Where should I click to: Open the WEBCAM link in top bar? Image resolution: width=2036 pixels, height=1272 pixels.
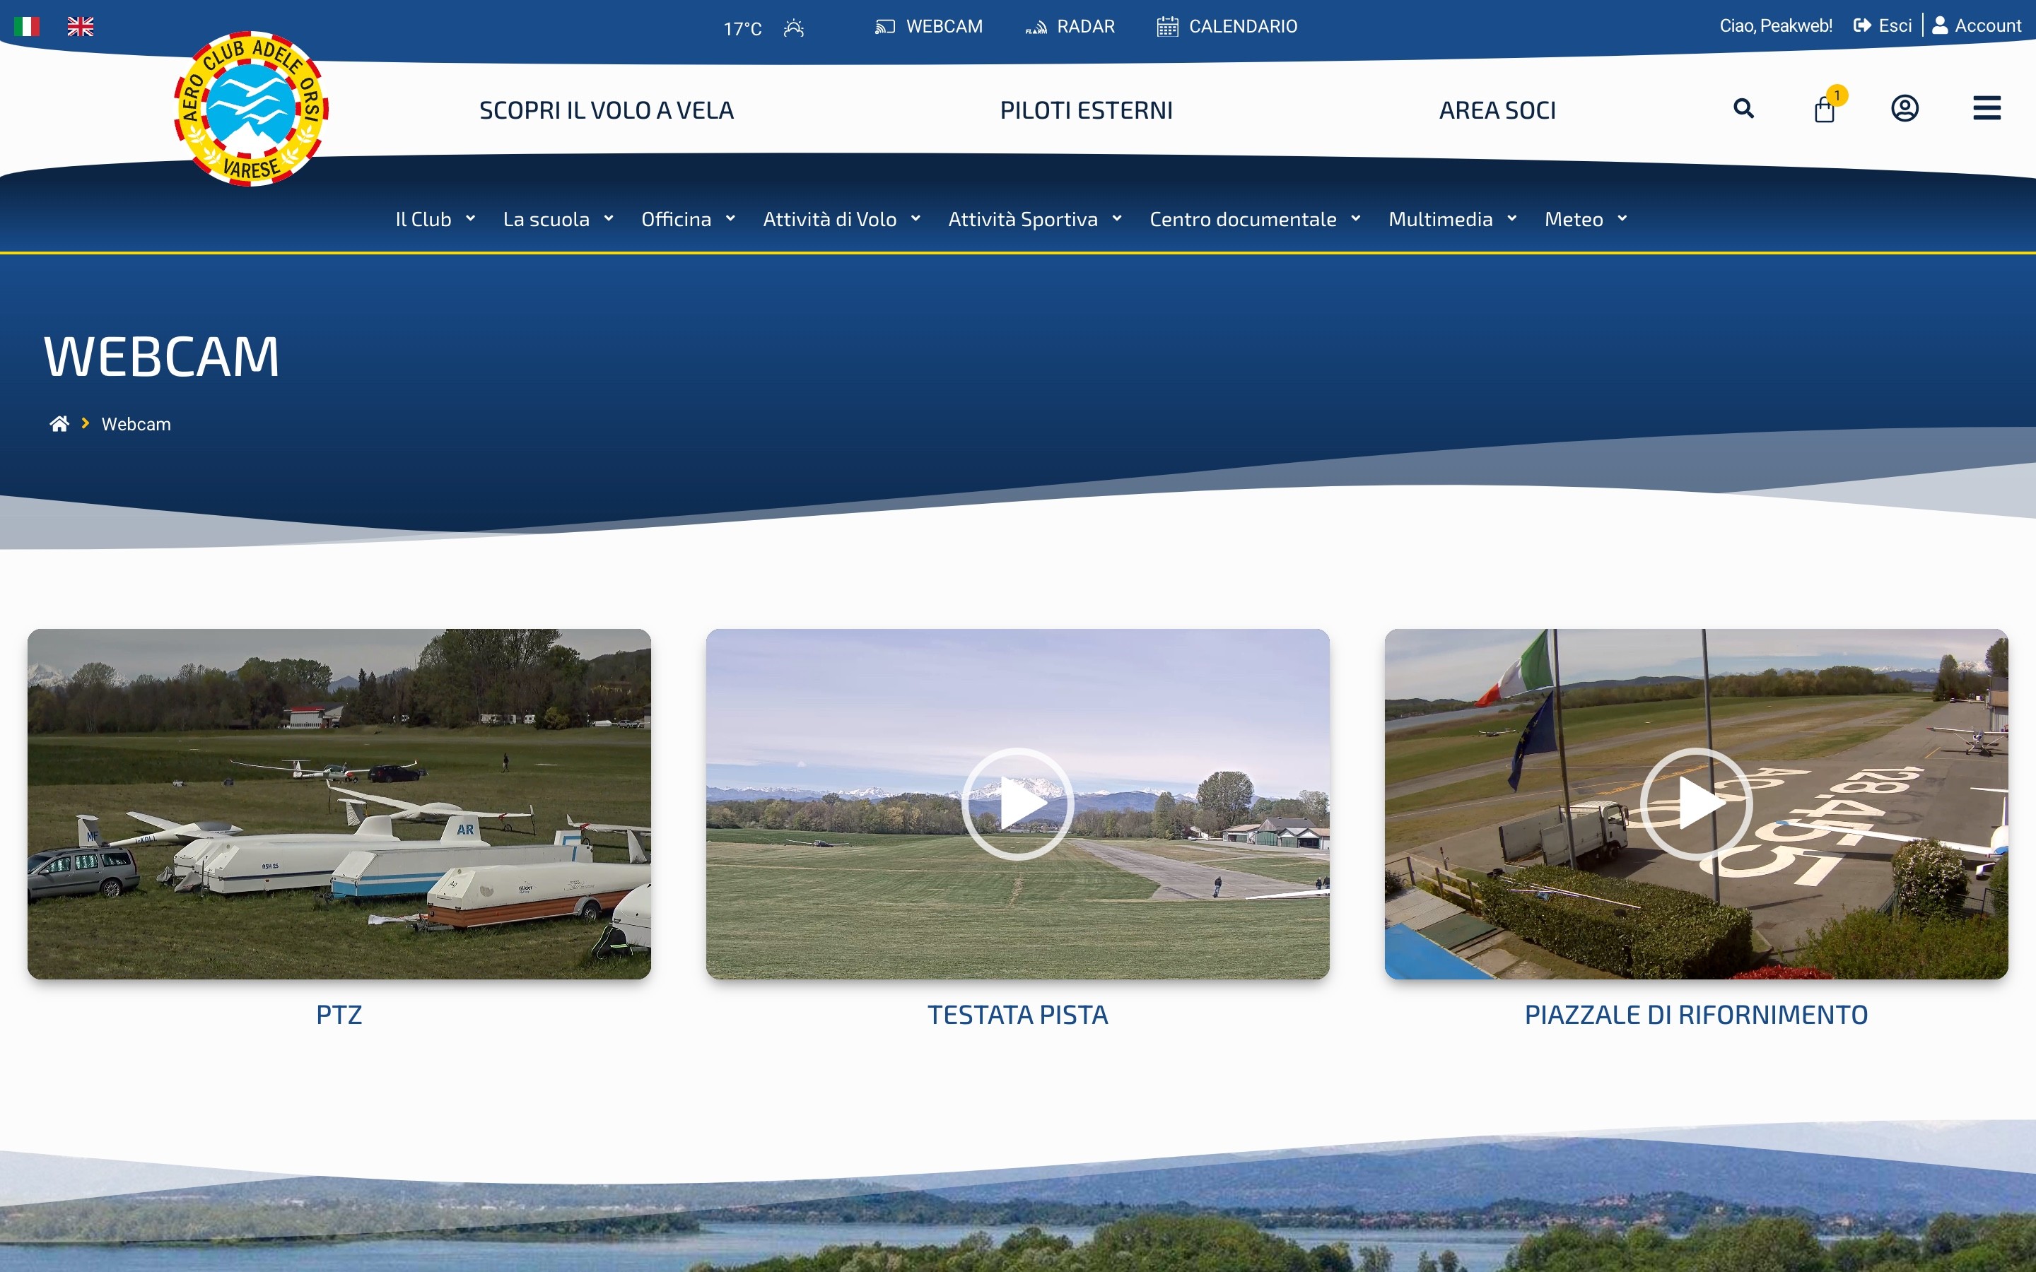pyautogui.click(x=928, y=27)
